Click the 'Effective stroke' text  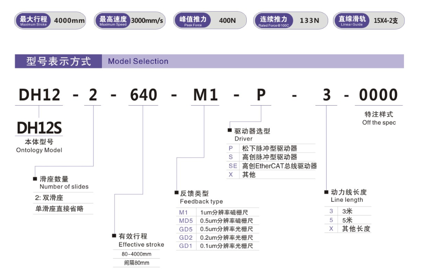(x=141, y=244)
